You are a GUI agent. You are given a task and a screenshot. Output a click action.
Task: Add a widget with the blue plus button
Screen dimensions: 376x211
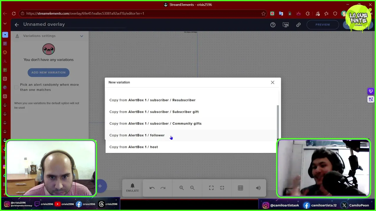(100, 186)
